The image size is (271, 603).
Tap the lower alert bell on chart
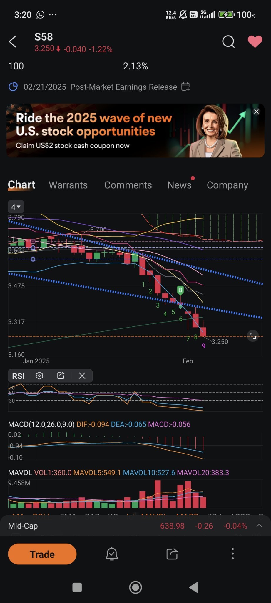pyautogui.click(x=33, y=259)
